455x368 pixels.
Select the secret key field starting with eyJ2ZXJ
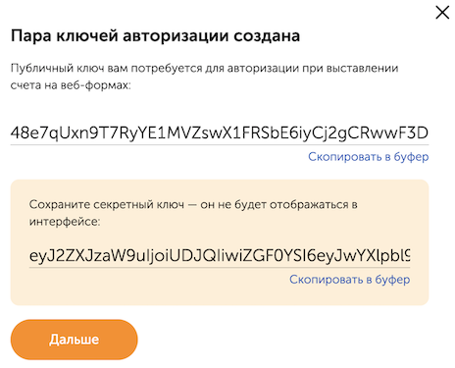coord(220,256)
